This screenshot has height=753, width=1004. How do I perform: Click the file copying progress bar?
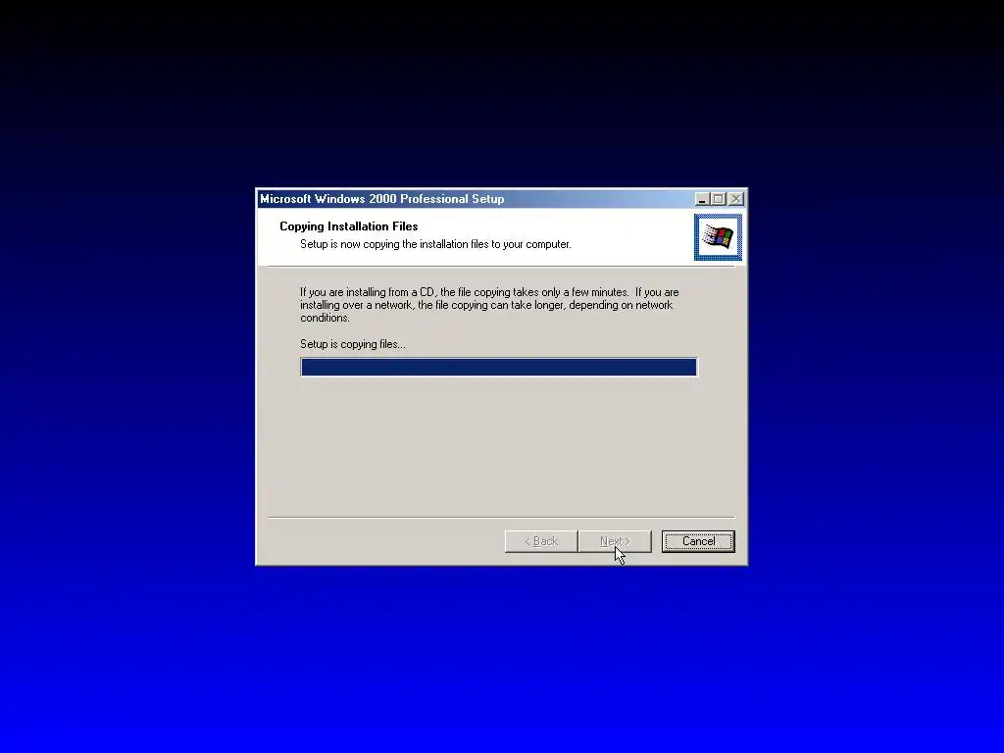click(499, 367)
